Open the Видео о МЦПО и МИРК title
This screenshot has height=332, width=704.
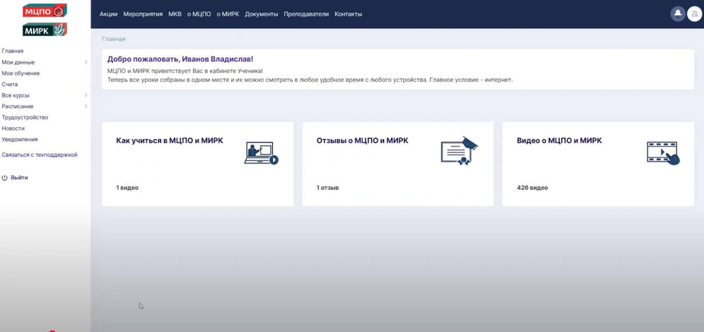(x=559, y=140)
